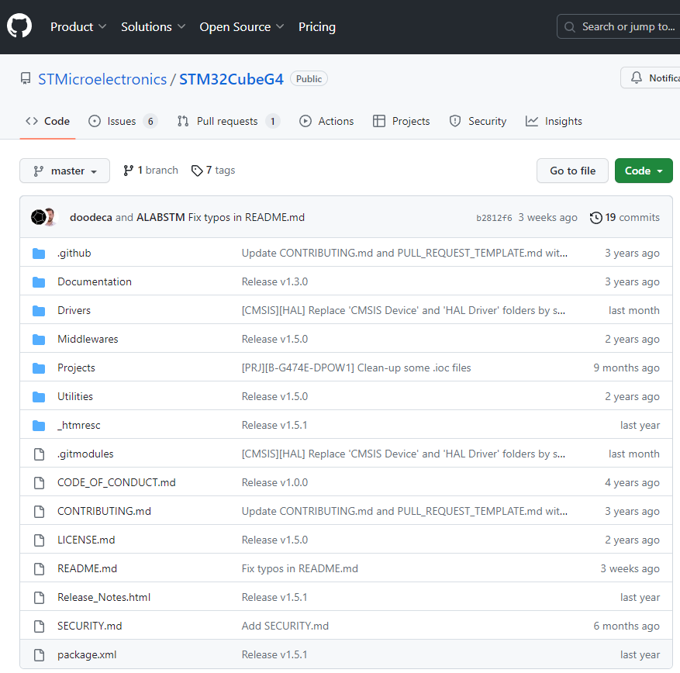The width and height of the screenshot is (680, 673).
Task: Click the file icon for CODE_OF_CONDUCT.md
Action: [x=39, y=482]
